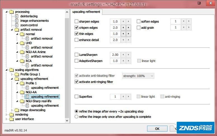Uncheck crispen edges
The image size is (217, 136).
76,27
